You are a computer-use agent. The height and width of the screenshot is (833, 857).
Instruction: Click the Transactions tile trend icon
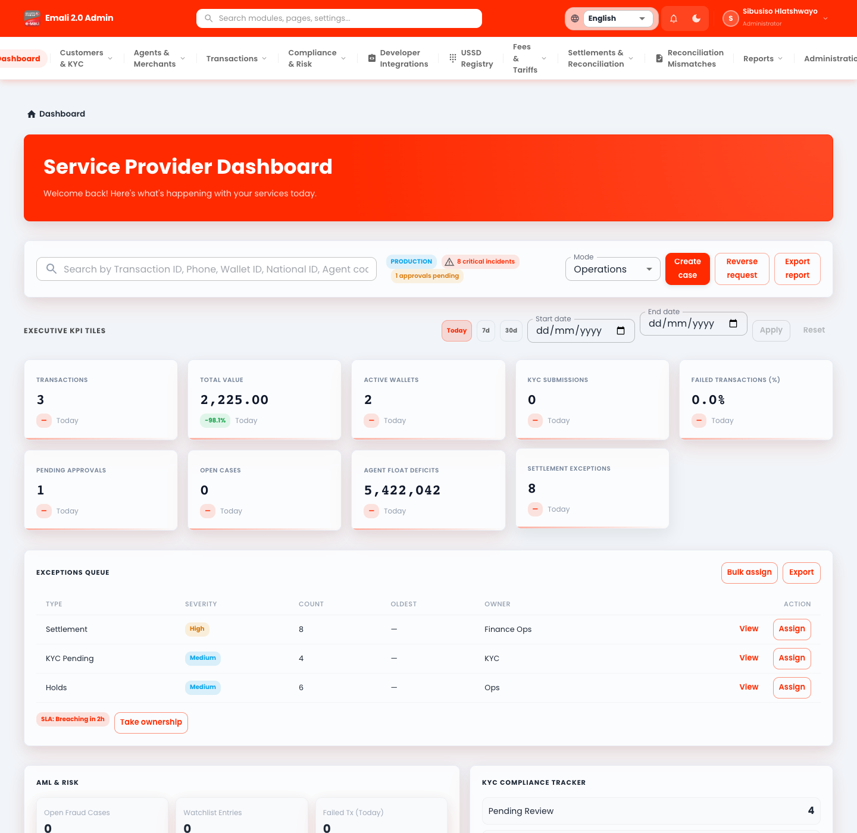click(44, 421)
